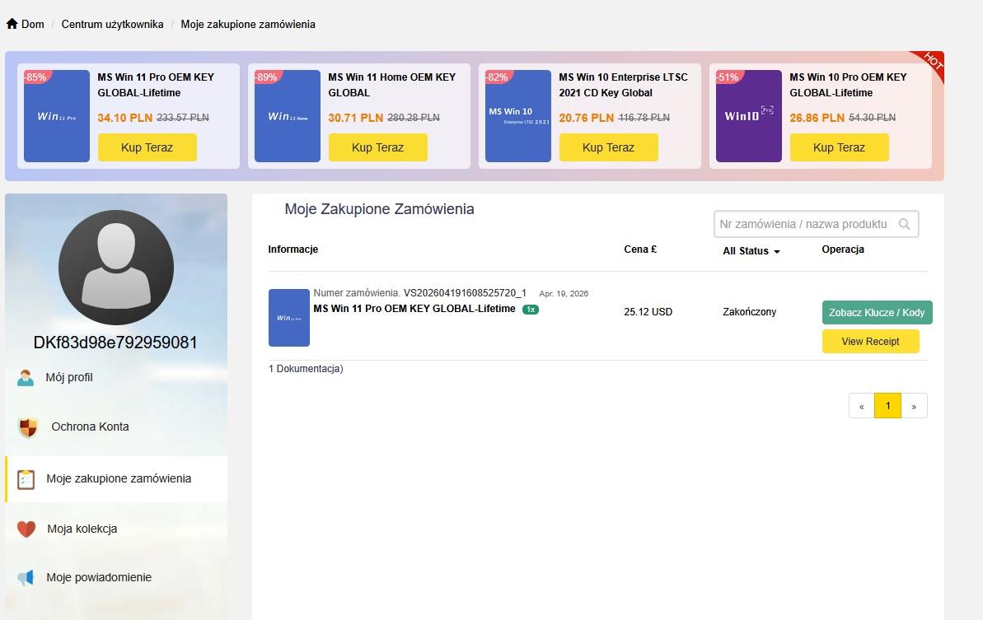The width and height of the screenshot is (983, 620).
Task: Click the user avatar profile picture
Action: pos(116,268)
